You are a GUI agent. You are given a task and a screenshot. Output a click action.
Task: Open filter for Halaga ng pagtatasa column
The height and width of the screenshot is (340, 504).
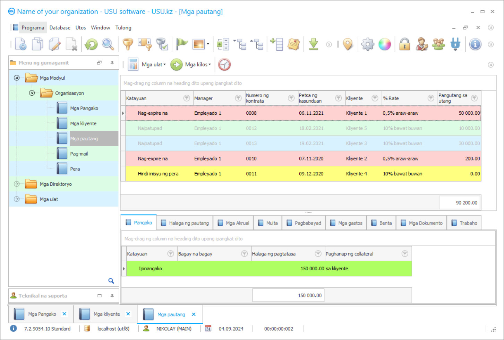coord(318,254)
